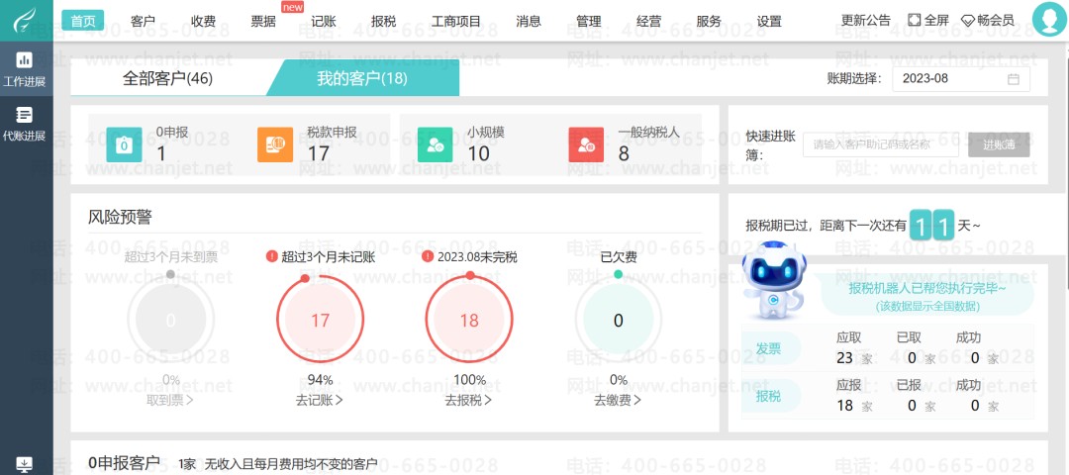Click the 超过3个月未记账 circle showing 17
The height and width of the screenshot is (475, 1069).
(320, 320)
